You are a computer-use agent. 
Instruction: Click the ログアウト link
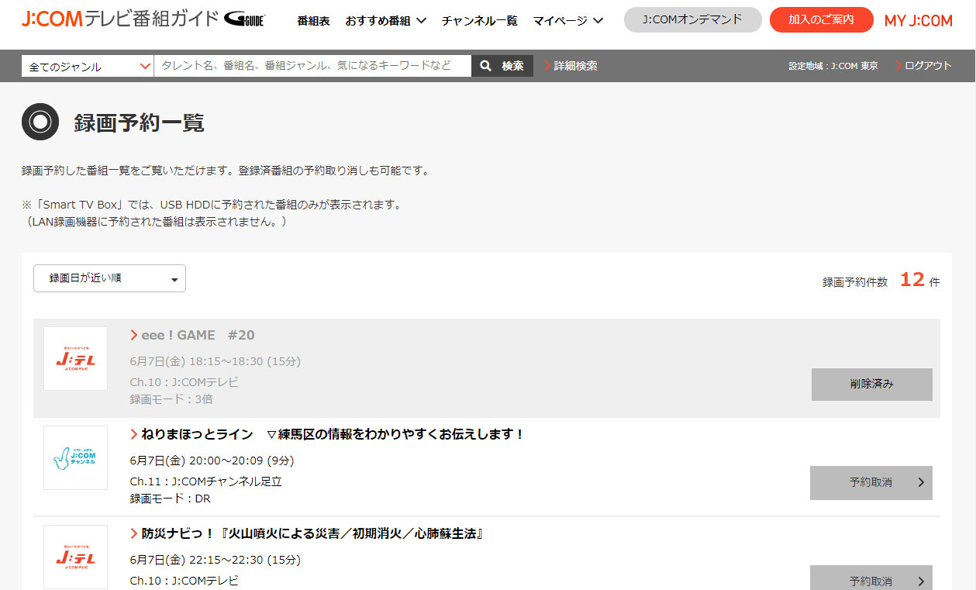[923, 66]
